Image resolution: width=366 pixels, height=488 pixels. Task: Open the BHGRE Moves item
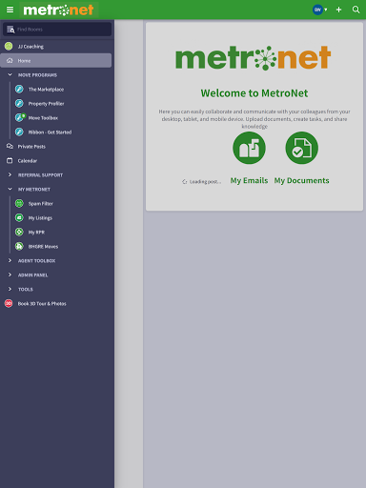click(x=43, y=247)
